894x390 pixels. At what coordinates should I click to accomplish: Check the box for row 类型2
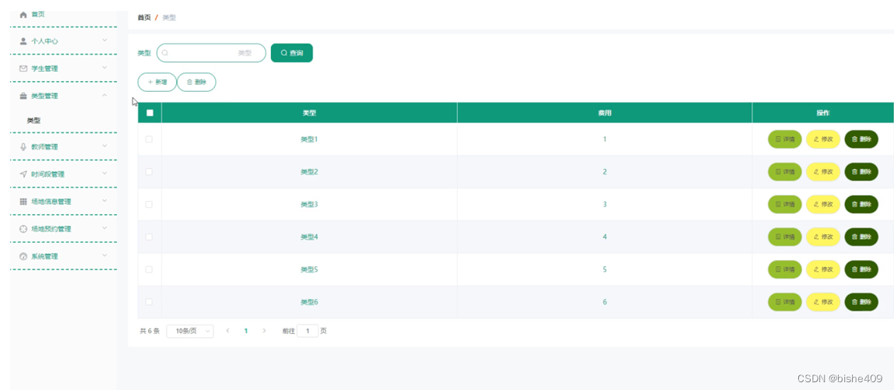pyautogui.click(x=149, y=171)
